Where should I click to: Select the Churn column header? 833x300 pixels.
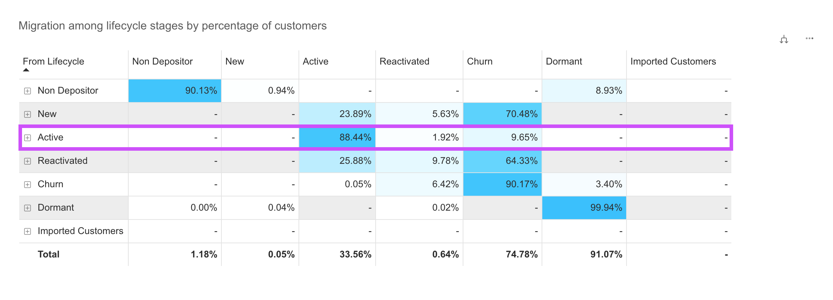(x=480, y=61)
